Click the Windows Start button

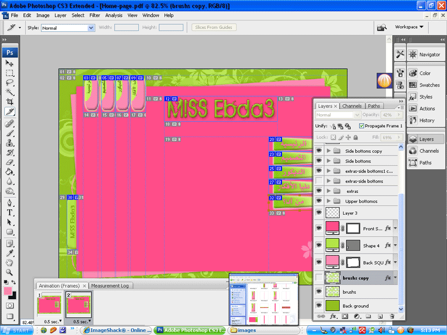pos(17,331)
